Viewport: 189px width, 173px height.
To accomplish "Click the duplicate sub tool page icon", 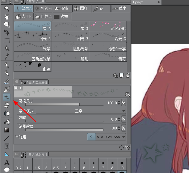I will point(122,75).
